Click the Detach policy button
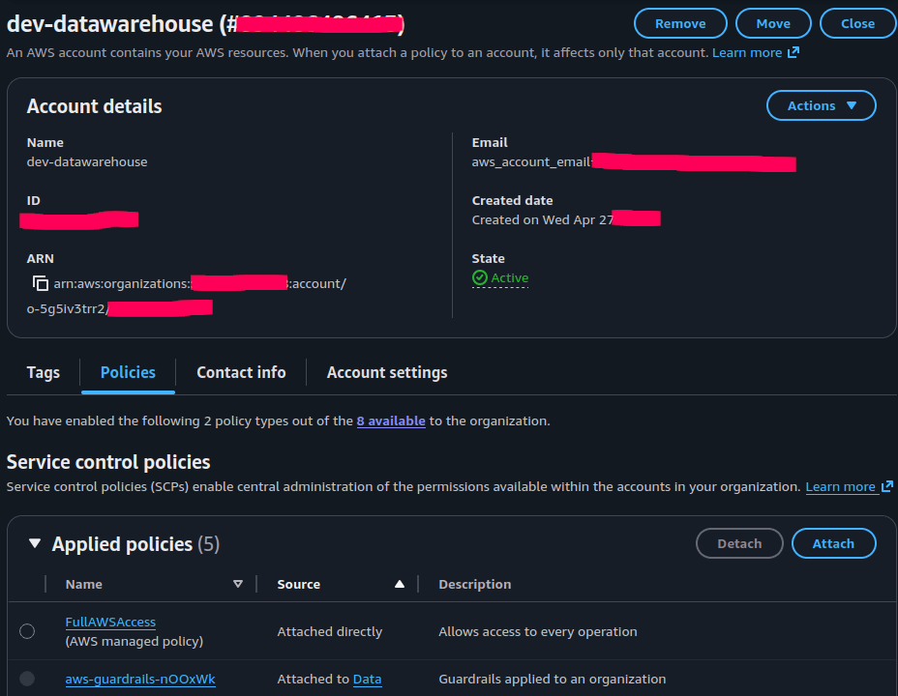This screenshot has height=696, width=898. (739, 543)
